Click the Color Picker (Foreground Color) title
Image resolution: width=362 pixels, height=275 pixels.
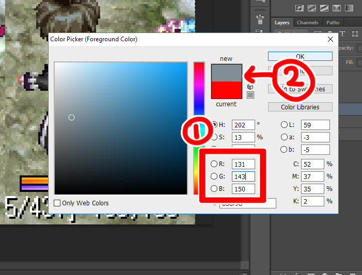[94, 39]
